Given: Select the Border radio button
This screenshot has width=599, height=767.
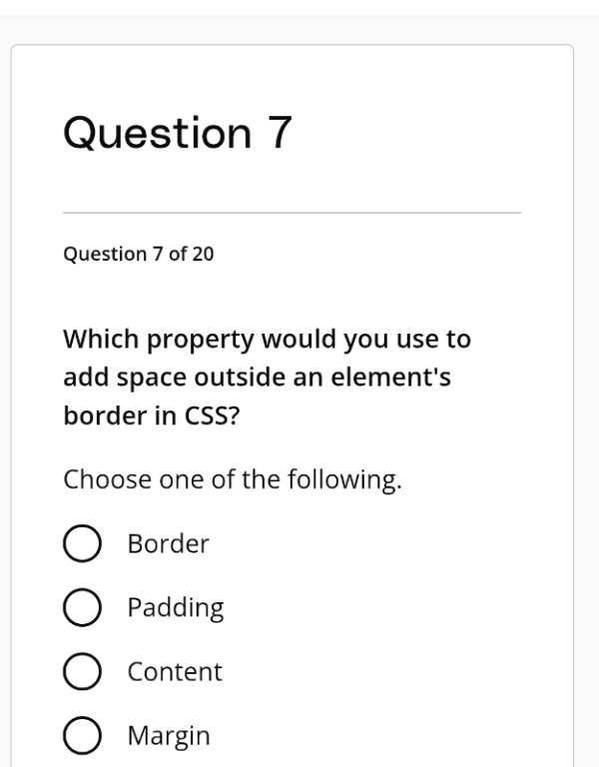Looking at the screenshot, I should 83,545.
